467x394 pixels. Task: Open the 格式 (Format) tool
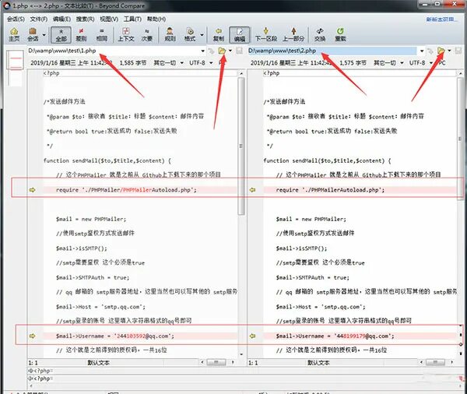(190, 34)
